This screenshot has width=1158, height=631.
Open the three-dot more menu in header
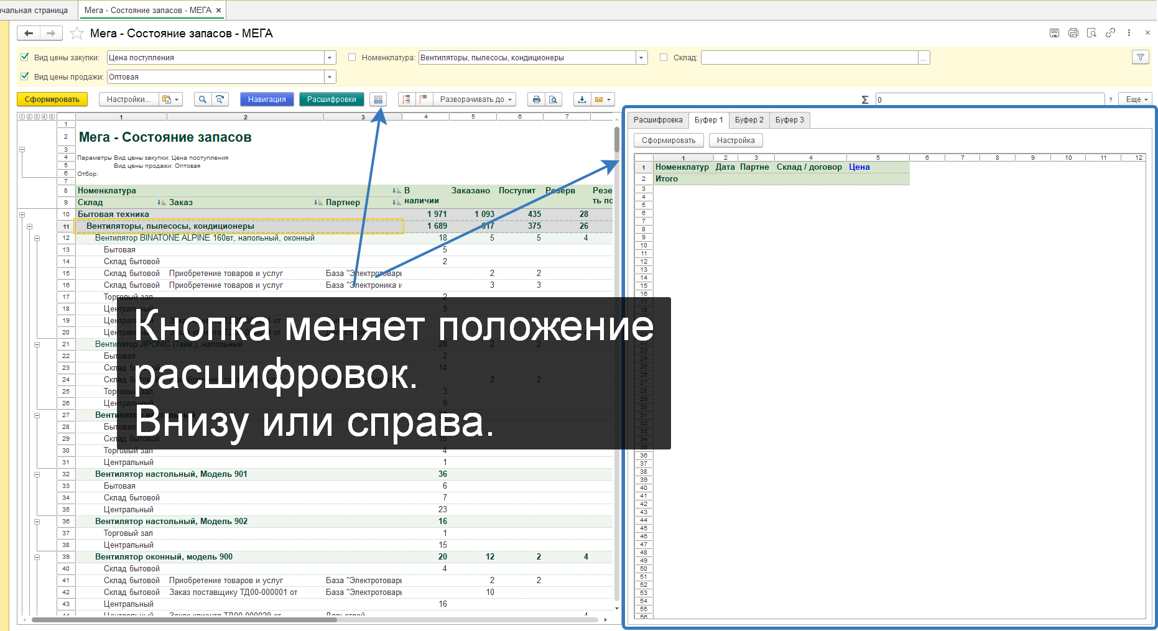pos(1129,33)
